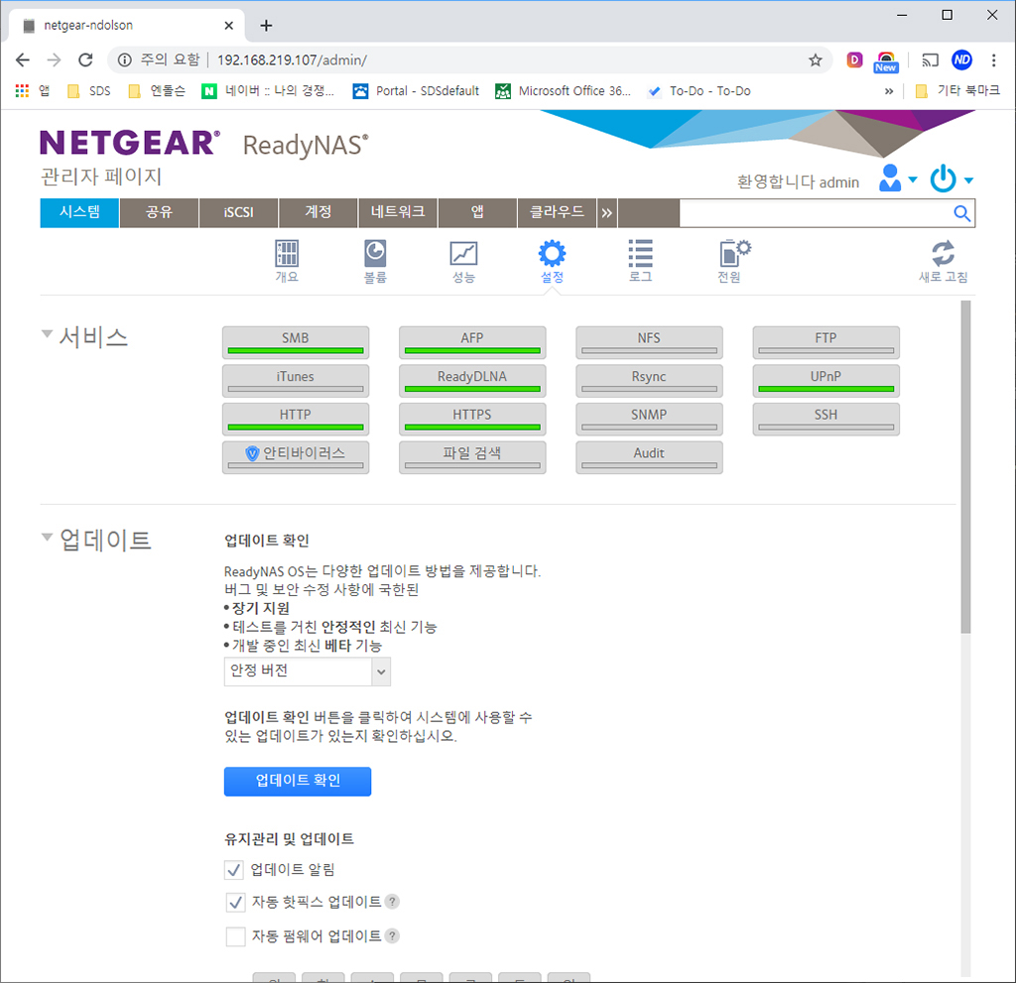Image resolution: width=1016 pixels, height=983 pixels.
Task: Bookmark page with star icon
Action: pos(816,61)
